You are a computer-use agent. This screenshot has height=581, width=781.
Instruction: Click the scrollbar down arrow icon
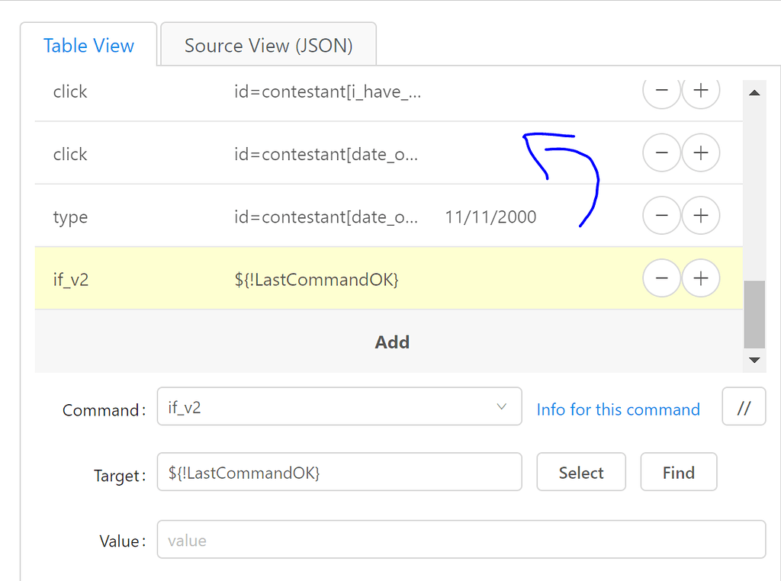click(754, 360)
